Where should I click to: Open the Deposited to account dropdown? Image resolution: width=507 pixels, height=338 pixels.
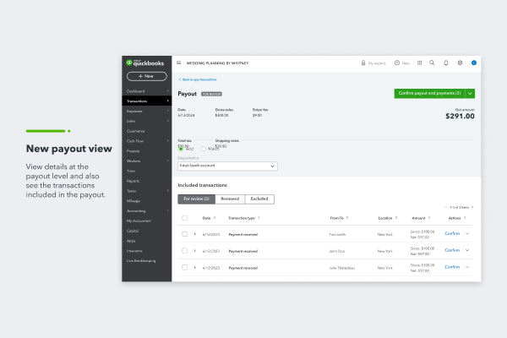point(227,166)
